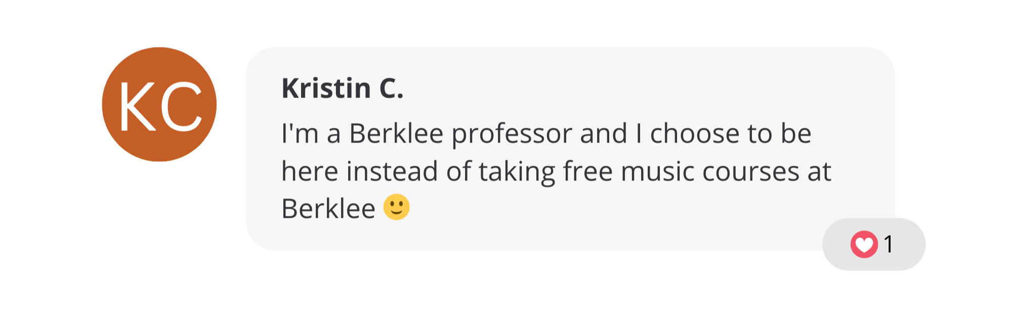Click the word "Berklee" beside the emoji

pyautogui.click(x=328, y=209)
